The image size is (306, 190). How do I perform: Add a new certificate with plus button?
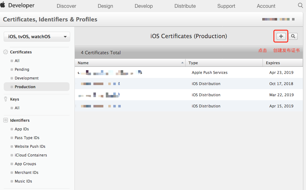281,36
